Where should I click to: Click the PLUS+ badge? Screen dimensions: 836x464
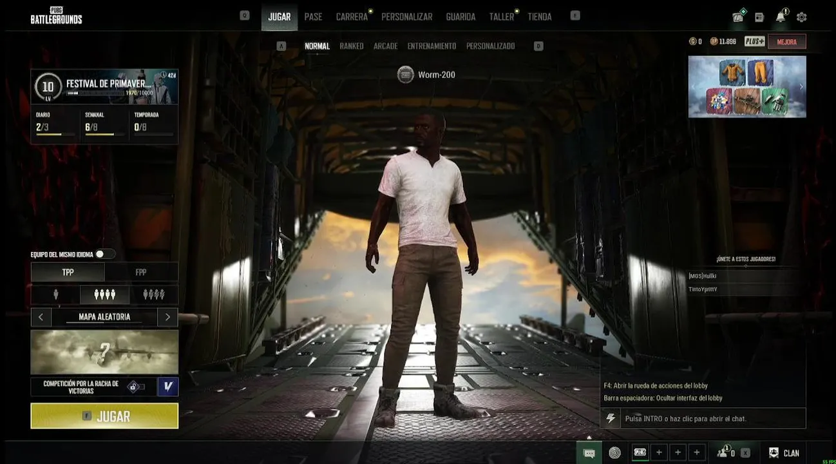point(754,41)
